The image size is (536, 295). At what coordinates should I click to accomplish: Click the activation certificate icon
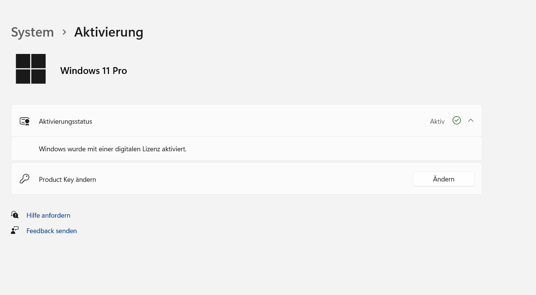coord(25,121)
